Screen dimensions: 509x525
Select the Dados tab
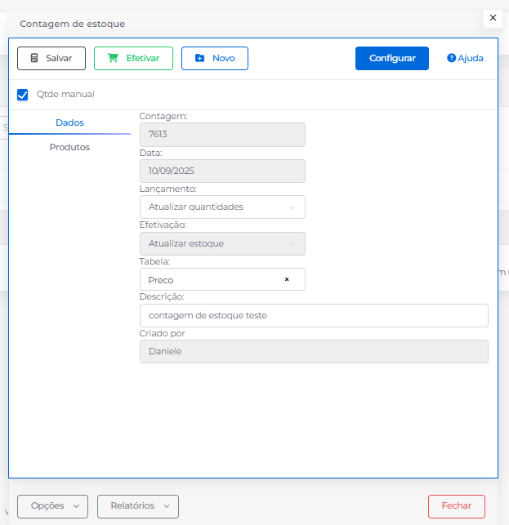point(69,122)
